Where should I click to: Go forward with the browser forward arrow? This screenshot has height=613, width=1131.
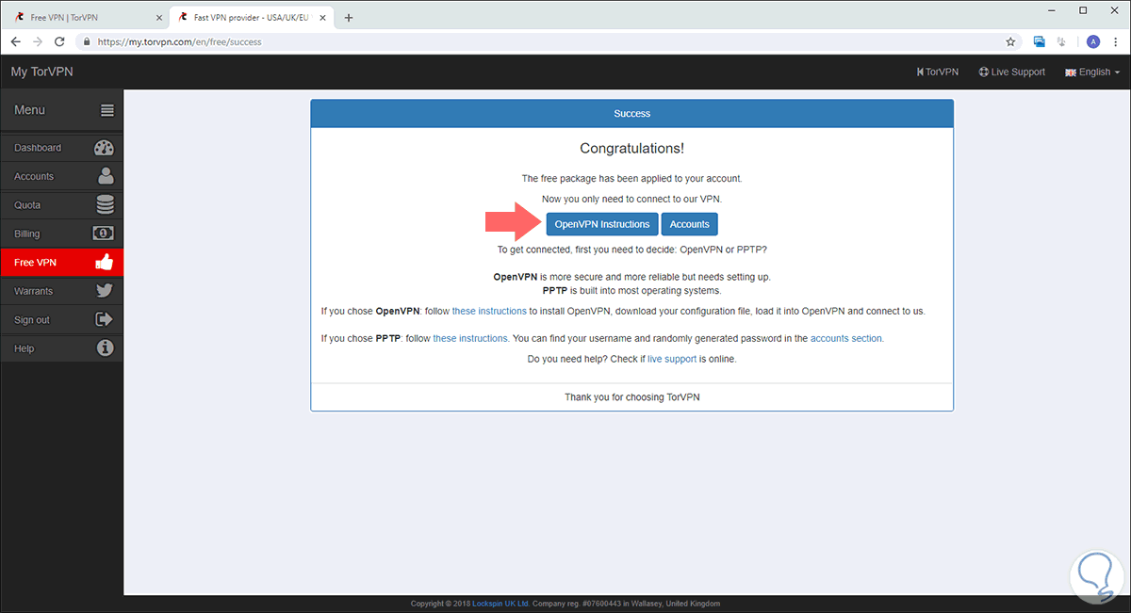click(x=39, y=41)
